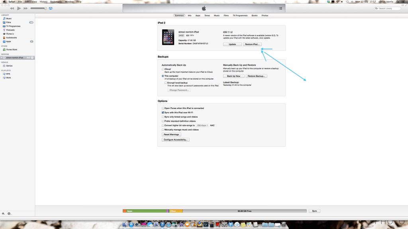The width and height of the screenshot is (408, 229).
Task: Click the Restore Backup... button
Action: point(256,76)
